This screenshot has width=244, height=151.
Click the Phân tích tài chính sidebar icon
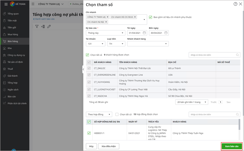point(5,103)
